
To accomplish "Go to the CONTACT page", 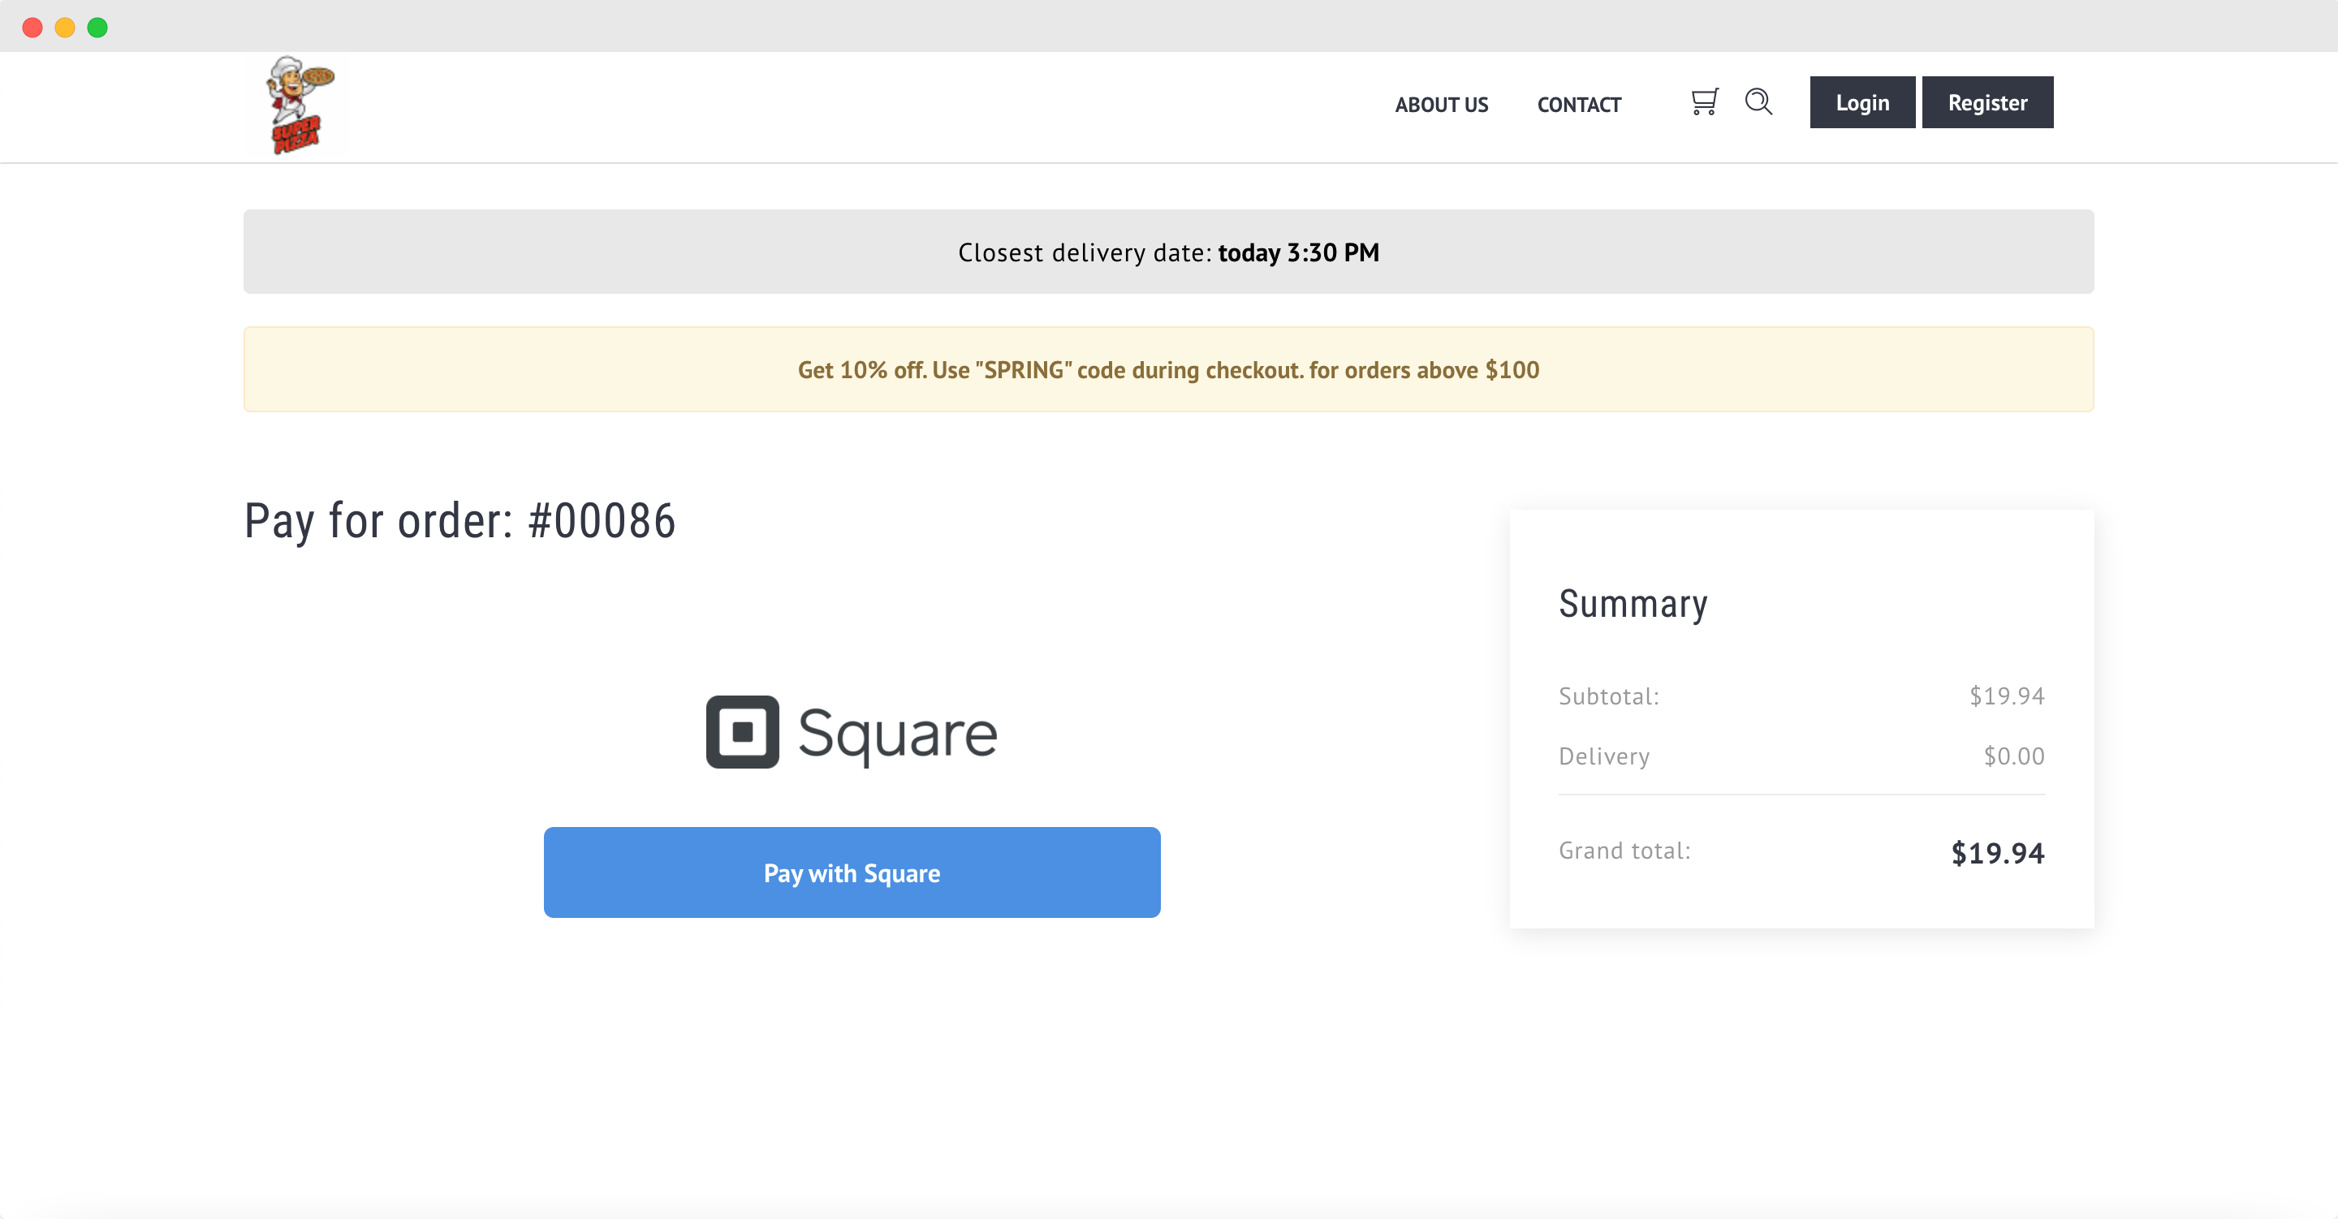I will pos(1578,105).
